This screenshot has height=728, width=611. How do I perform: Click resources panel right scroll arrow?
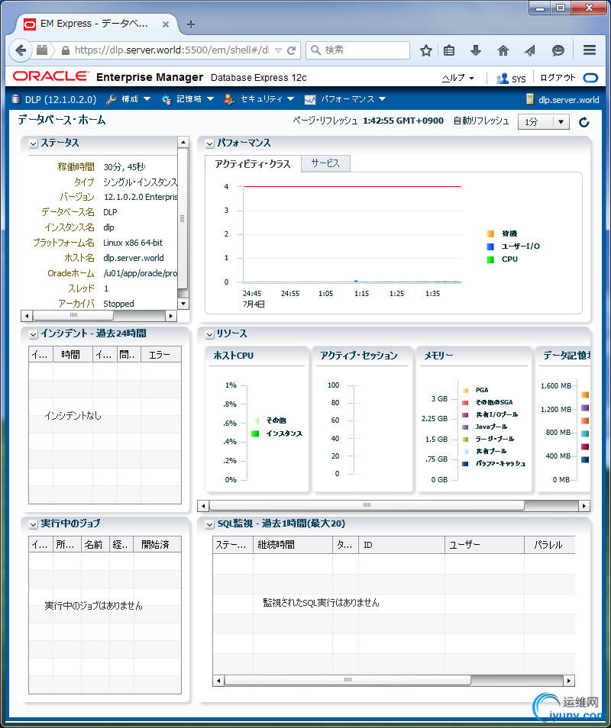584,506
